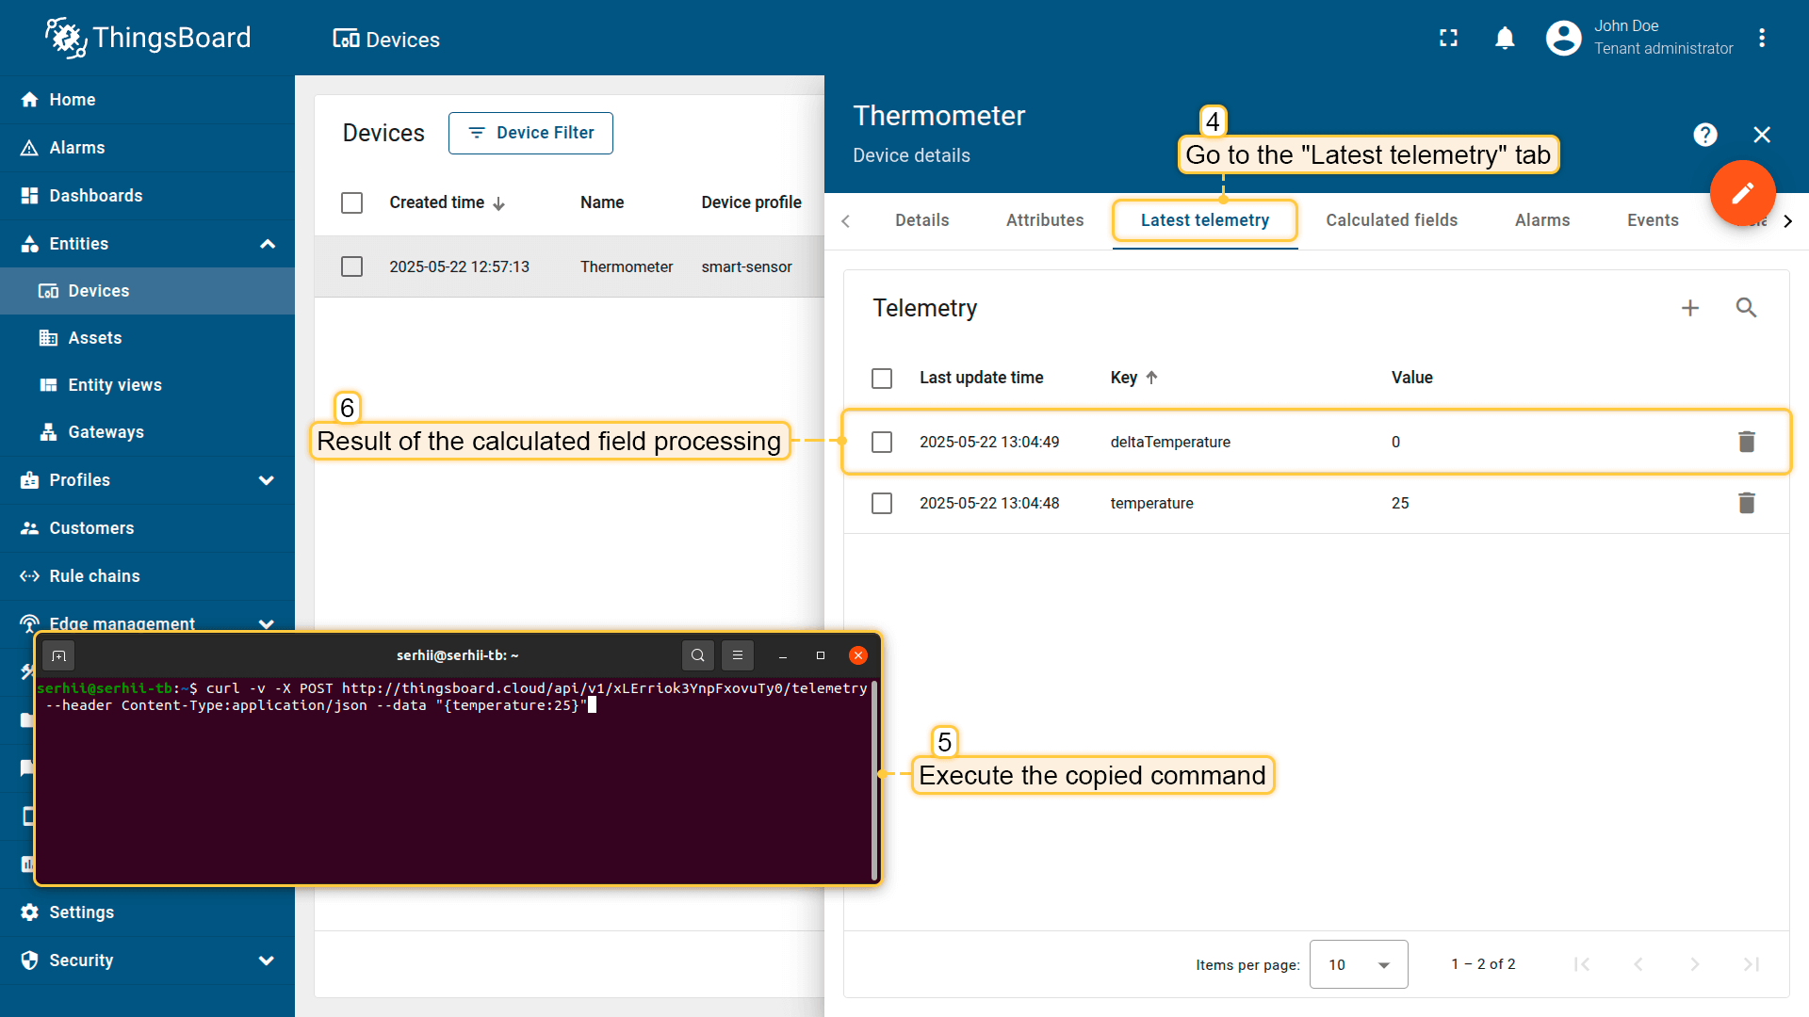1809x1017 pixels.
Task: Select the Thermometer device checkbox
Action: 351,266
